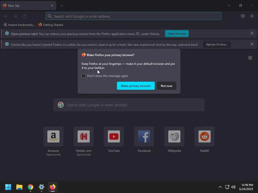Open File Explorer from the taskbar
258x193 pixels.
(x=19, y=187)
